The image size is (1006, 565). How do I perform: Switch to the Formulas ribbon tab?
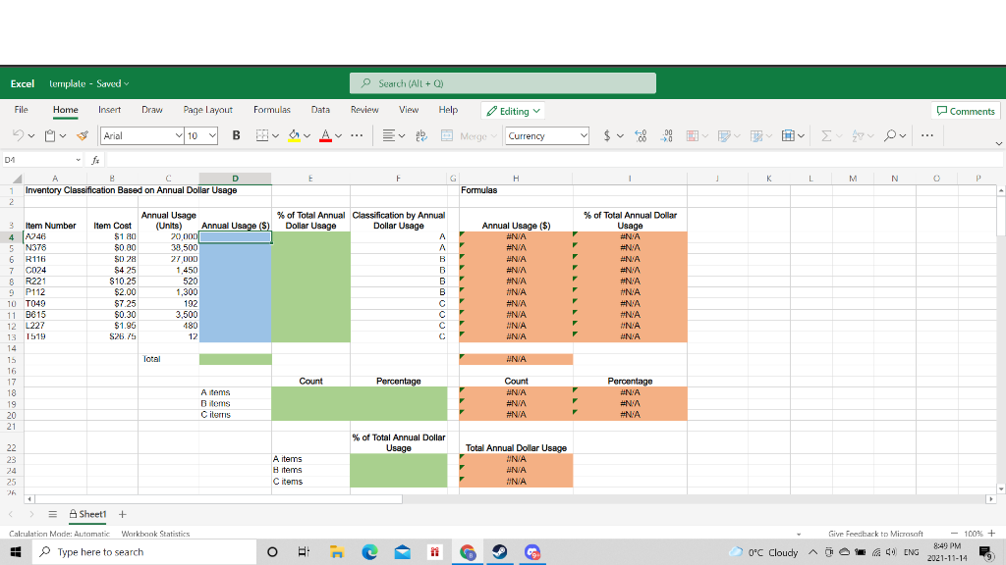[272, 110]
